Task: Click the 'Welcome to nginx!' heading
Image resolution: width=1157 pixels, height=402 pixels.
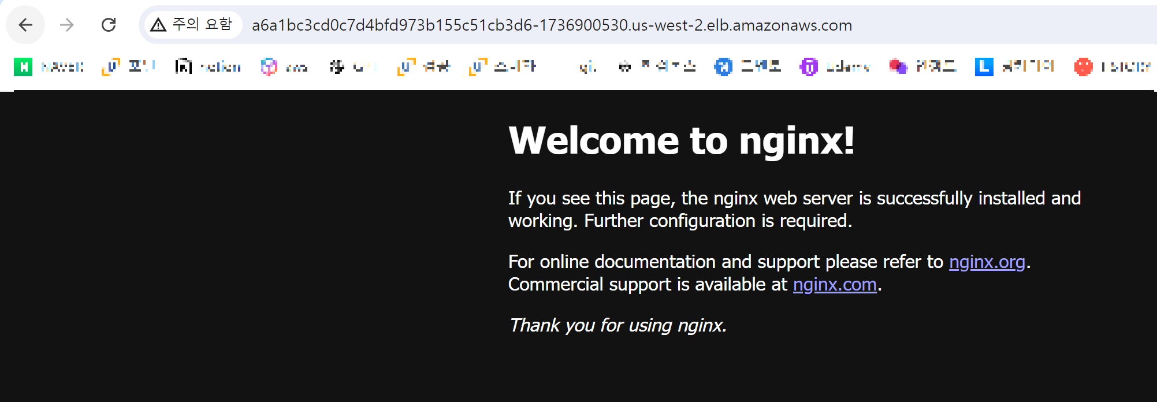Action: (x=682, y=140)
